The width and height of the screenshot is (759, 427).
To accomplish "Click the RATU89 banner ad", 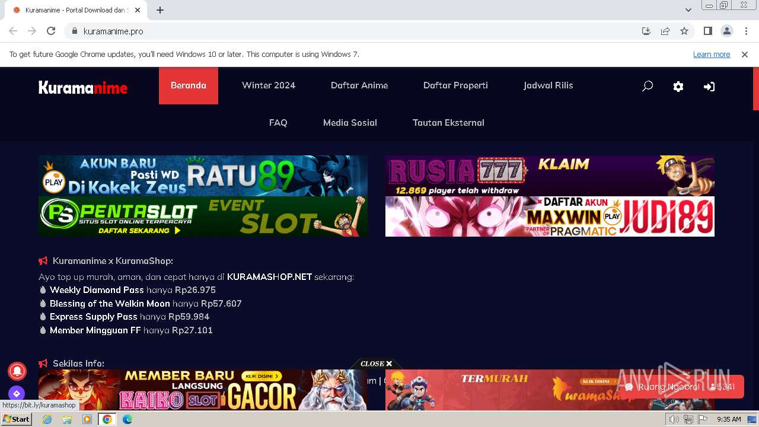I will 203,176.
